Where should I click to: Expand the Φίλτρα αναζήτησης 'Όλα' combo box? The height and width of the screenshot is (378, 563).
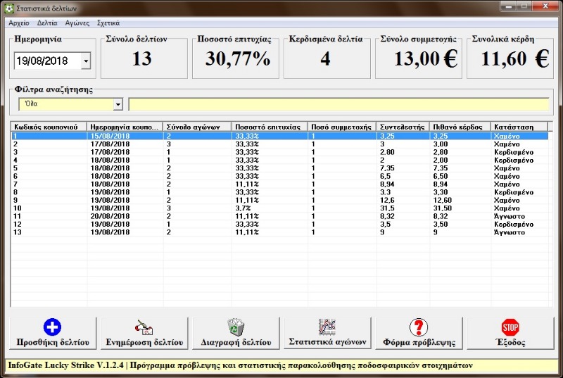(118, 104)
